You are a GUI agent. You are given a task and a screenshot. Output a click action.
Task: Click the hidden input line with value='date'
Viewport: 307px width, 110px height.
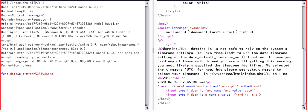(210, 90)
